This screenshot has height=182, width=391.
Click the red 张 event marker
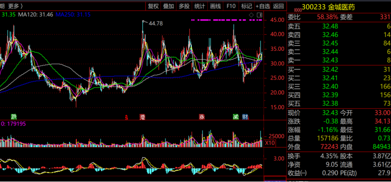(x=202, y=117)
